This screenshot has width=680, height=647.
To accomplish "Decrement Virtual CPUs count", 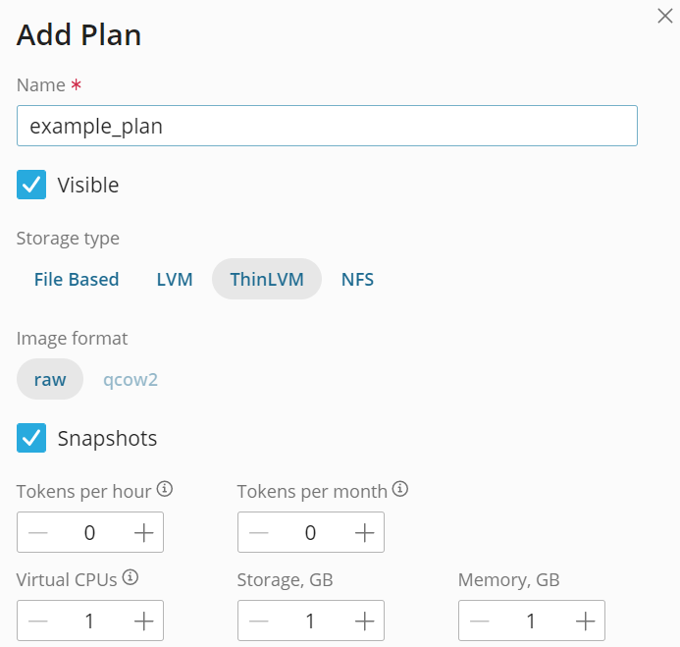I will pos(37,621).
